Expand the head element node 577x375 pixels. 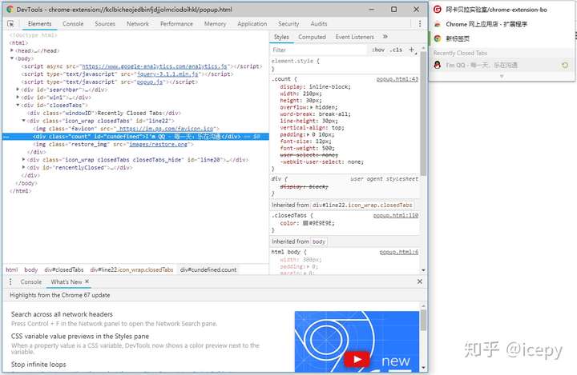(x=12, y=50)
